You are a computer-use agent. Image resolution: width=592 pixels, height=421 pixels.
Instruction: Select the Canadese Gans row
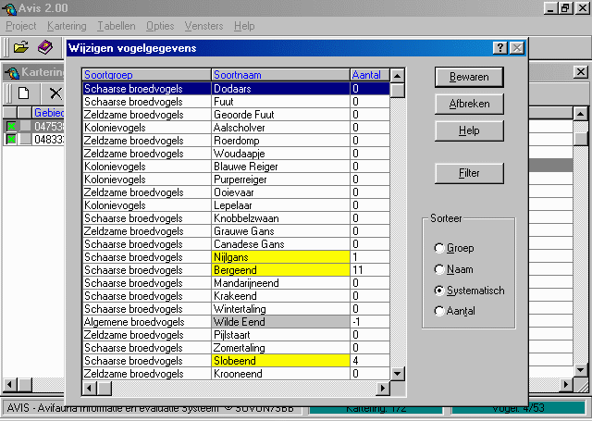click(236, 244)
